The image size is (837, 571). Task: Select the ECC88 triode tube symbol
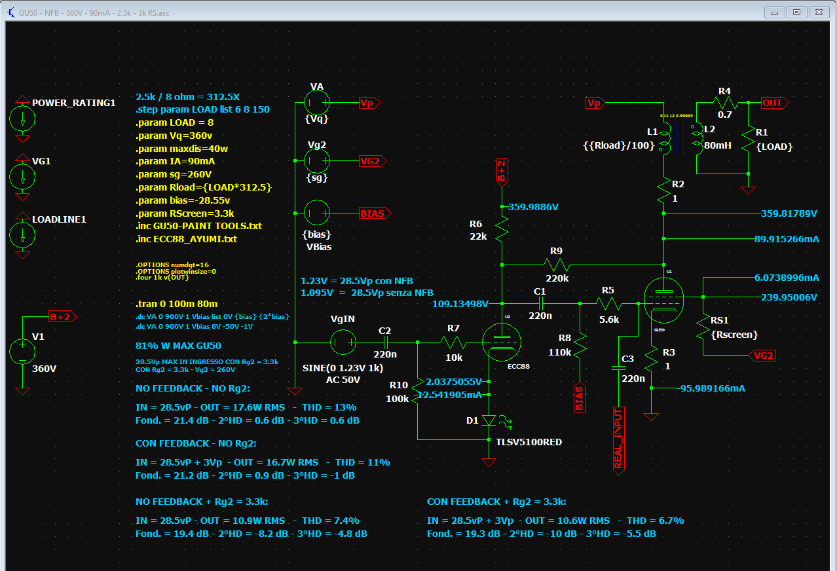[502, 342]
